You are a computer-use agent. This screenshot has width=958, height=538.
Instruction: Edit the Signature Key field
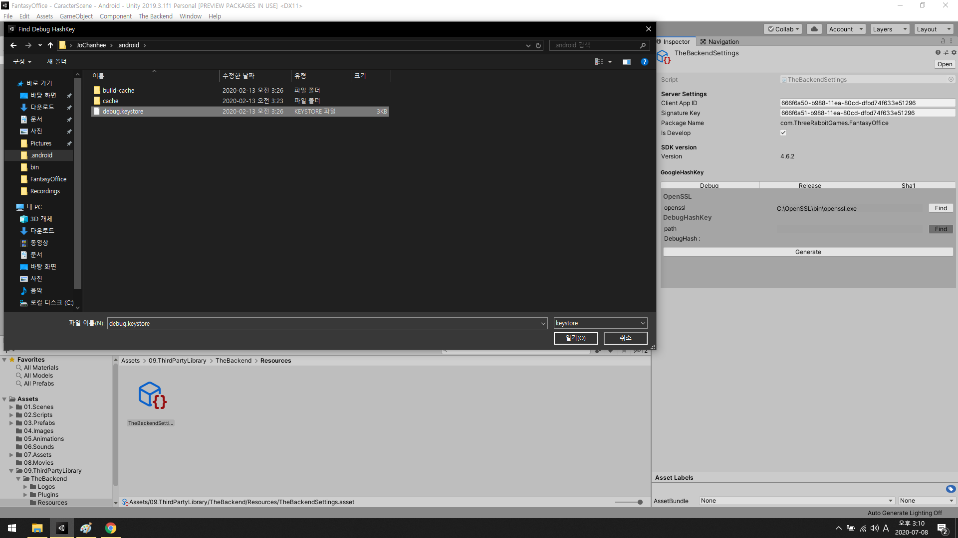[x=867, y=113]
